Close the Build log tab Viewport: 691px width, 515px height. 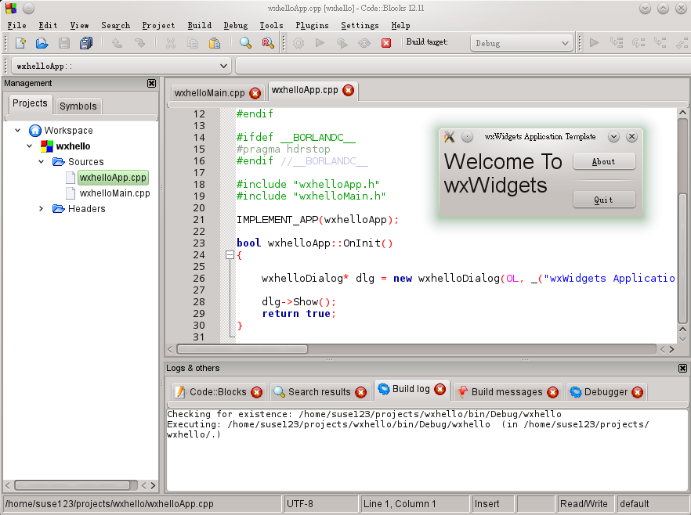pos(440,389)
